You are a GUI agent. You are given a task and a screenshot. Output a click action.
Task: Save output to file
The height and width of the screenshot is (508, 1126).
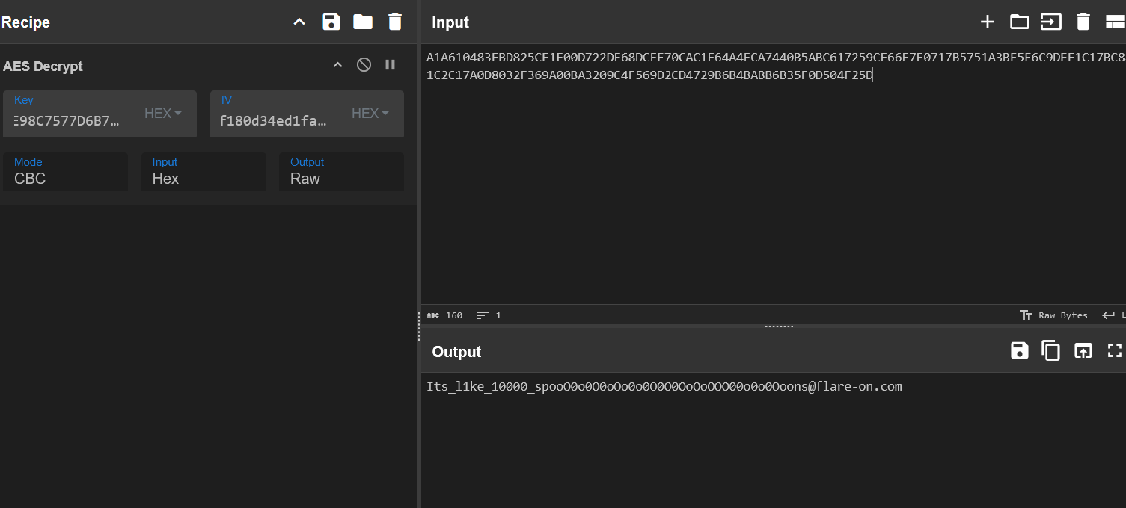1019,351
